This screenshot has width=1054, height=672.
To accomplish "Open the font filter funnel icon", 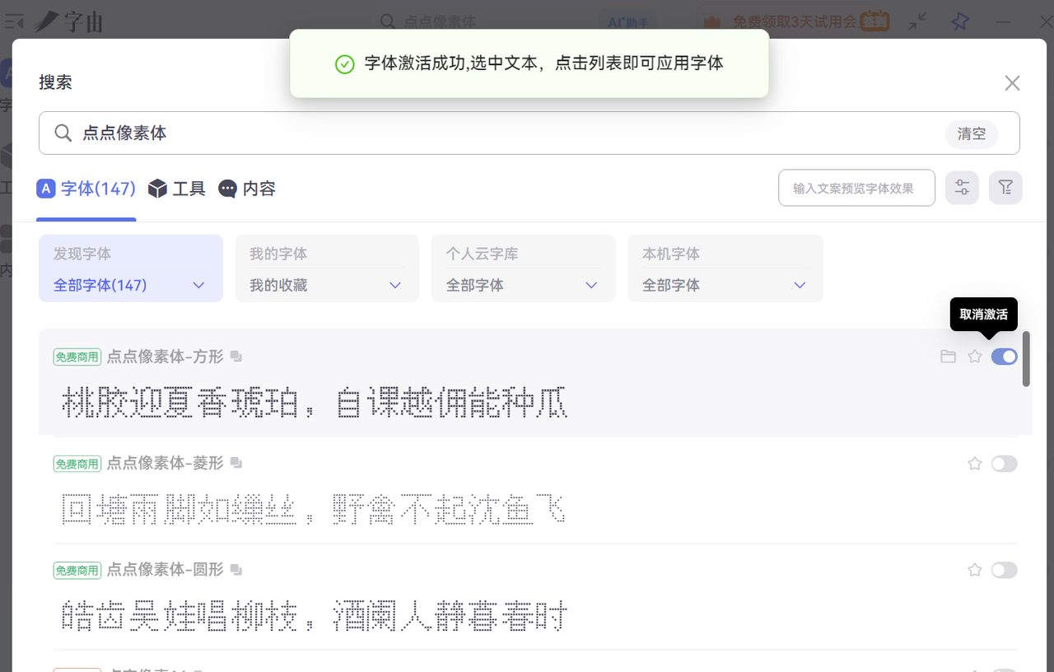I will (1005, 188).
